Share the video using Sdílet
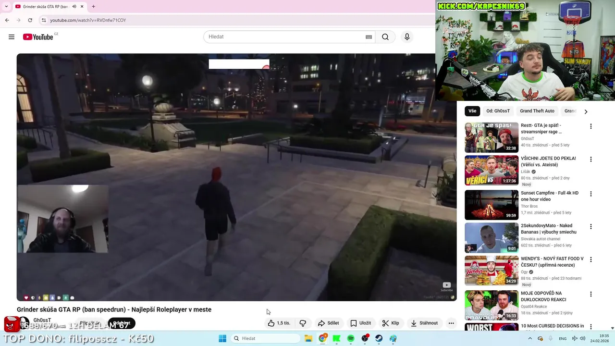615x346 pixels. coord(329,323)
